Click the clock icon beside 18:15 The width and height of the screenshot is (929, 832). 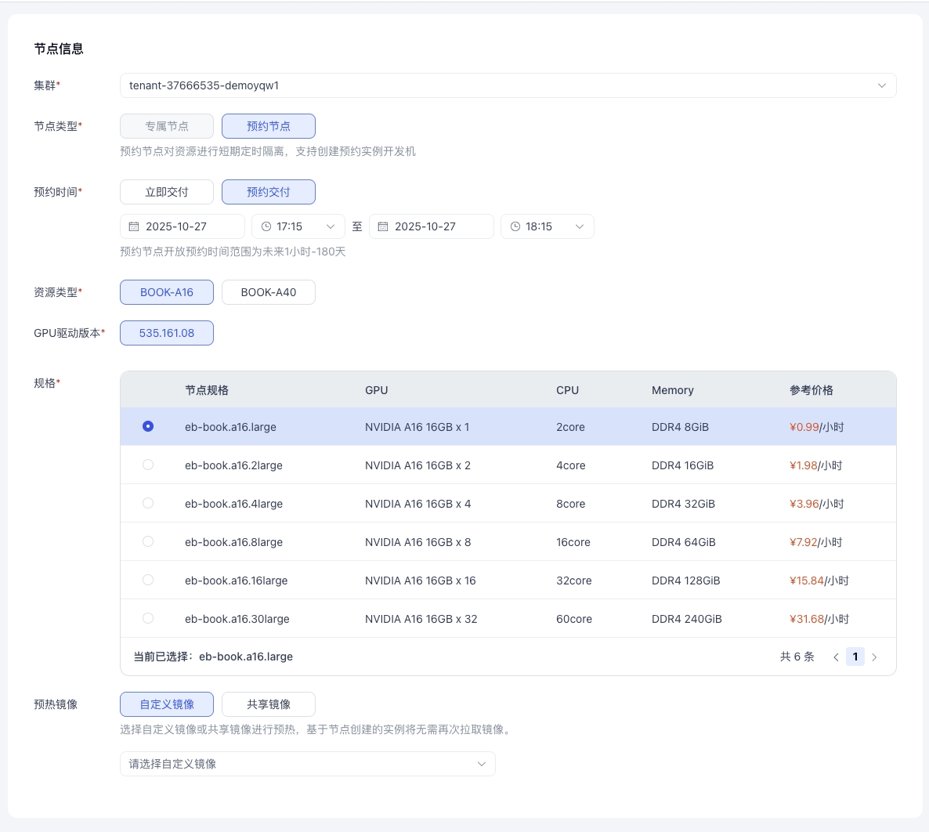[515, 226]
